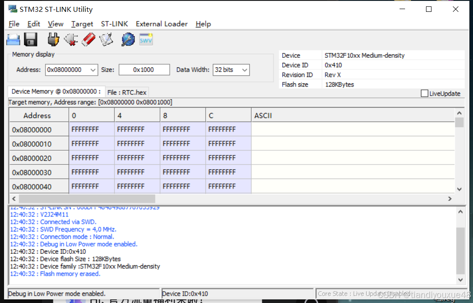Toggle LiveUpdate off after enabling it
Viewport: 473px width, 303px height.
424,93
